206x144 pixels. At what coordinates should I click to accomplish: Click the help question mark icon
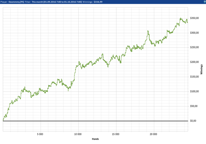(205, 2)
